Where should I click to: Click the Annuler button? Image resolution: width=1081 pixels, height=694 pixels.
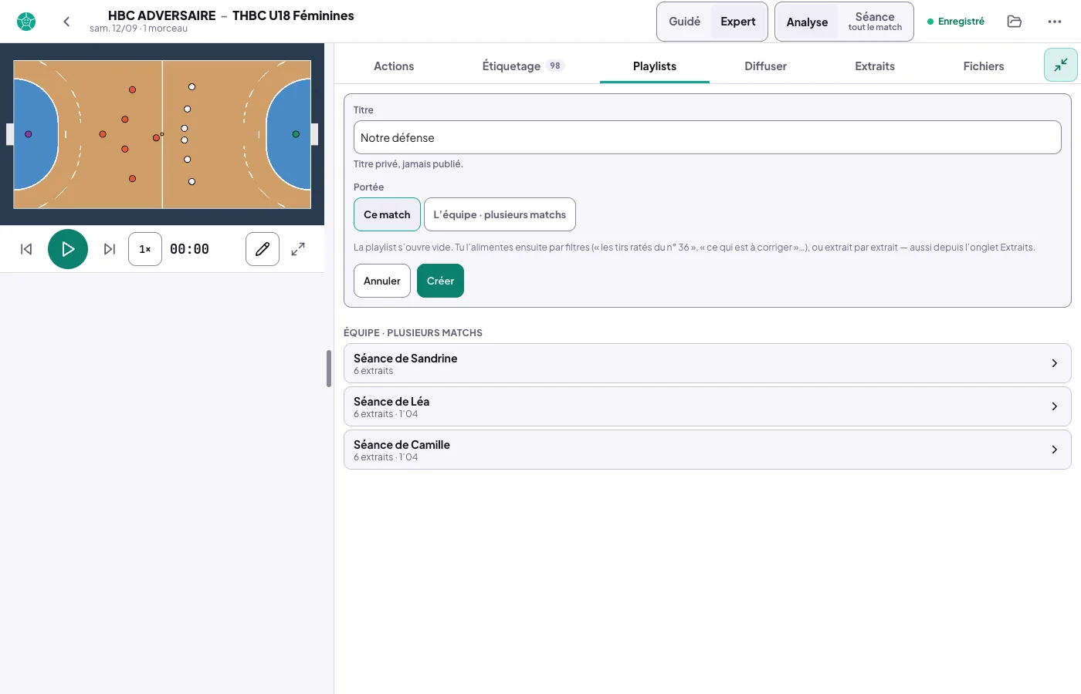(382, 281)
